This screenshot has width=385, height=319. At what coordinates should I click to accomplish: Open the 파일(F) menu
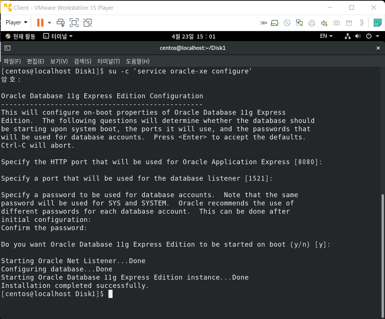(12, 61)
